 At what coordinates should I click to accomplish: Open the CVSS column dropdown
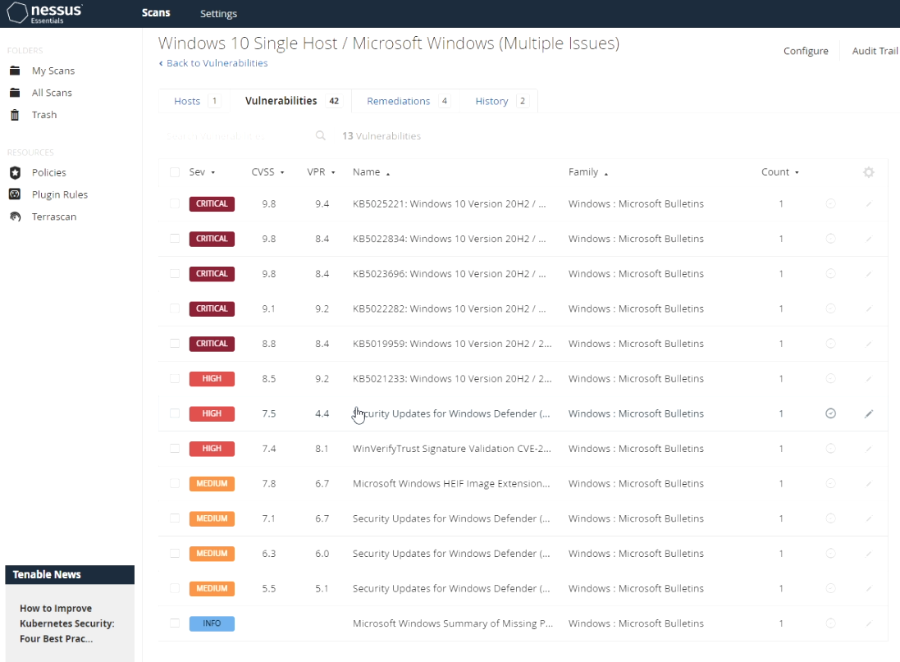click(268, 172)
